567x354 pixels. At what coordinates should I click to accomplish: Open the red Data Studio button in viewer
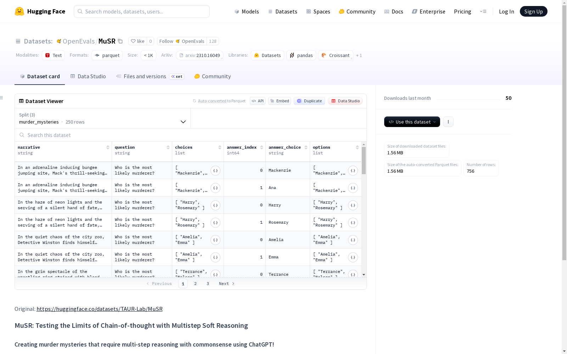pos(346,101)
